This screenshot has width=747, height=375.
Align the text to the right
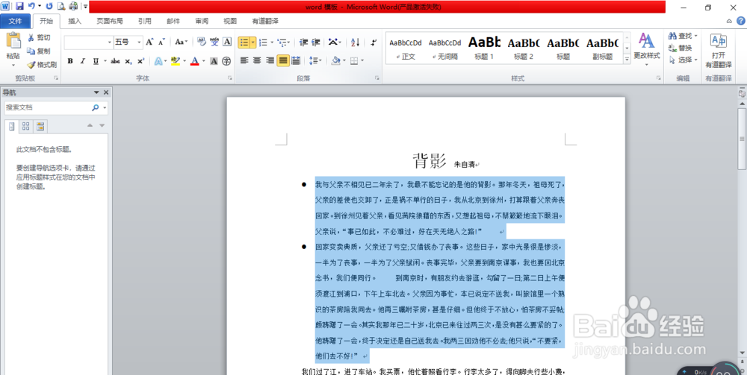pos(270,60)
